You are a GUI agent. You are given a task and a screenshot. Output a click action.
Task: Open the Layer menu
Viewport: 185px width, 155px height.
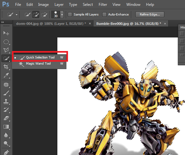click(59, 5)
